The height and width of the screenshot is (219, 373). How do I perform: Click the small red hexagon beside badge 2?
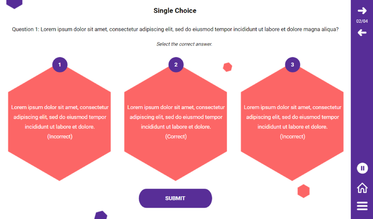point(227,67)
